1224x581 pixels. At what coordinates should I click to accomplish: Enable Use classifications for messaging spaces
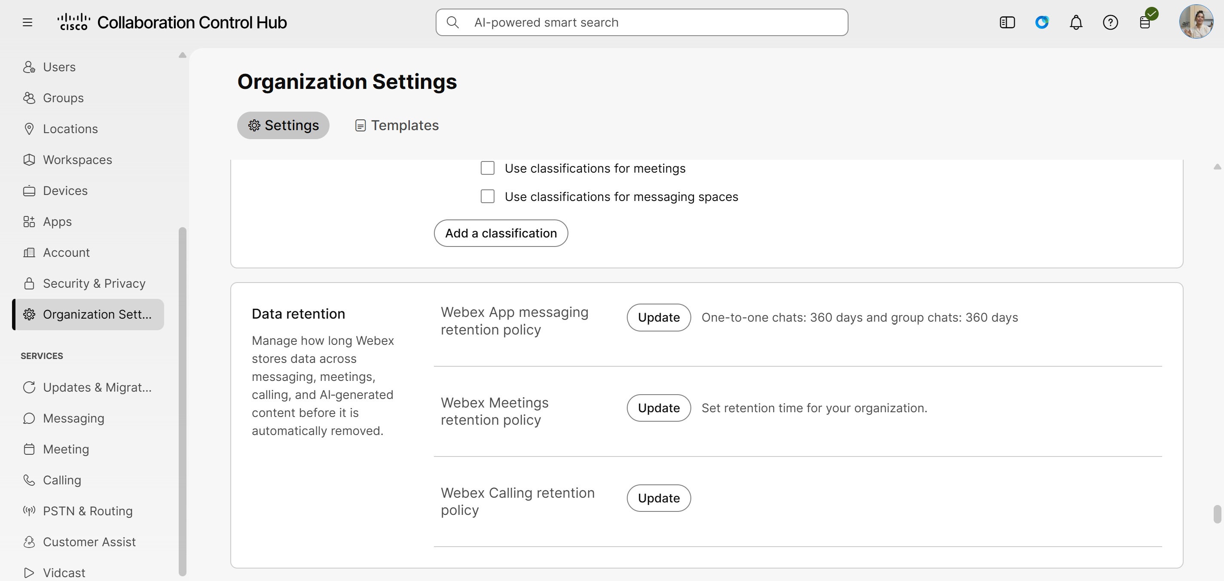[488, 196]
